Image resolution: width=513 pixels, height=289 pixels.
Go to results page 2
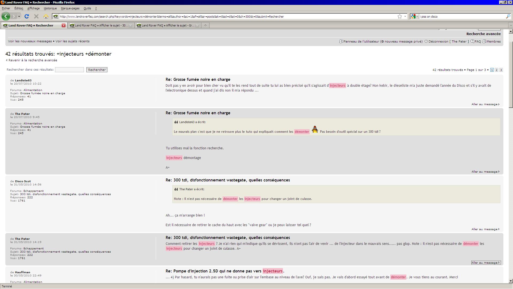pyautogui.click(x=496, y=70)
